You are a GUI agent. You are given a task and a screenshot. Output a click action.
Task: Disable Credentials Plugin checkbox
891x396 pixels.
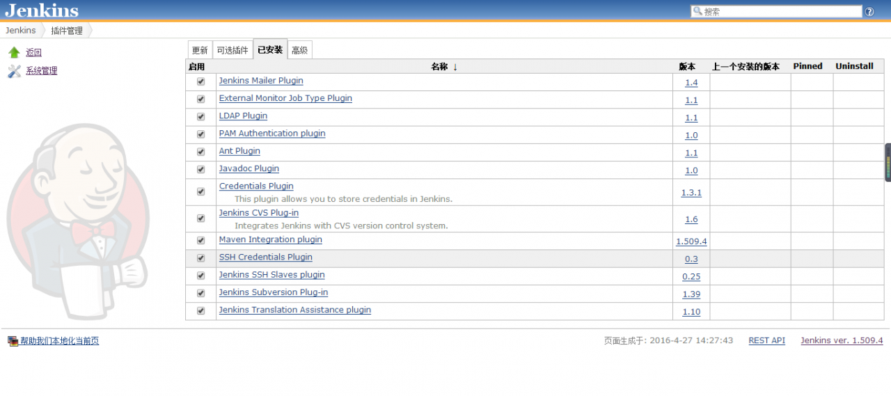(201, 191)
